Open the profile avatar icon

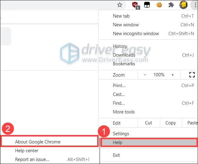[183, 5]
